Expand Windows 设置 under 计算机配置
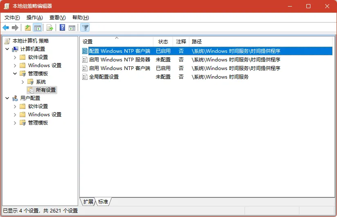The image size is (337, 217). click(15, 66)
